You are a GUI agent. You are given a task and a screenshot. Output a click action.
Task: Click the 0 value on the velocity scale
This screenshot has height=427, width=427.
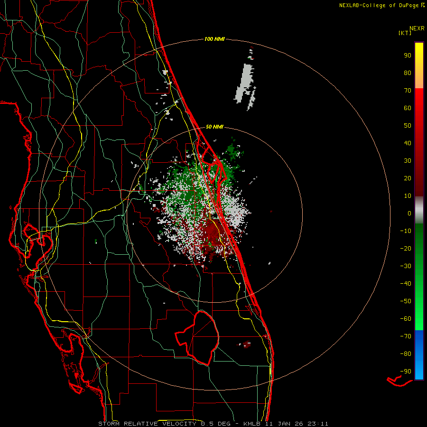(409, 213)
